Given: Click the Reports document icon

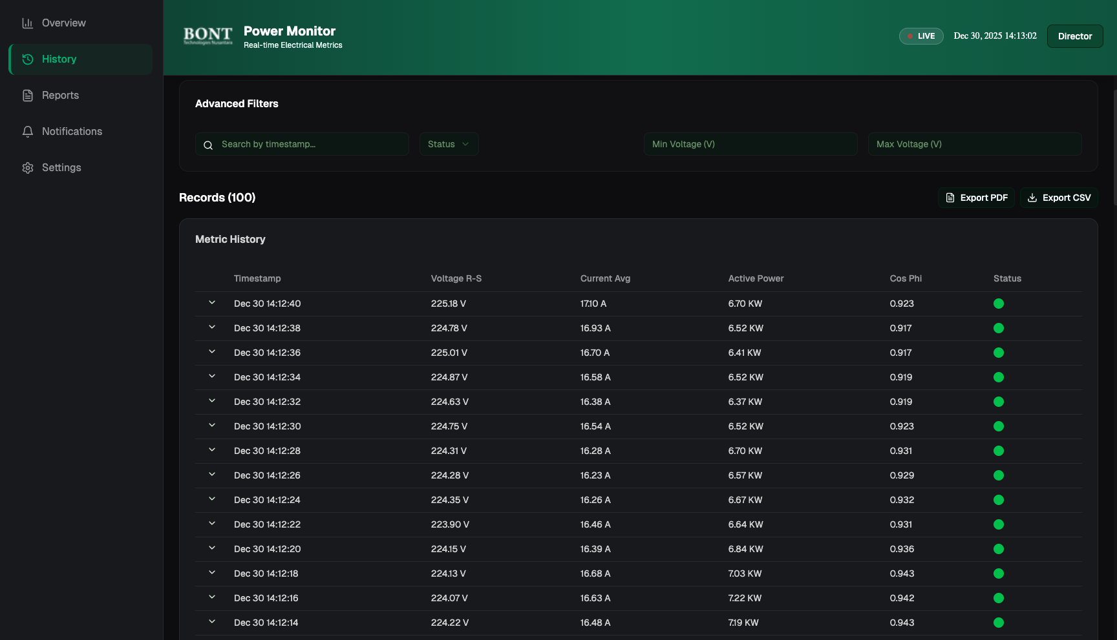Looking at the screenshot, I should pyautogui.click(x=27, y=96).
